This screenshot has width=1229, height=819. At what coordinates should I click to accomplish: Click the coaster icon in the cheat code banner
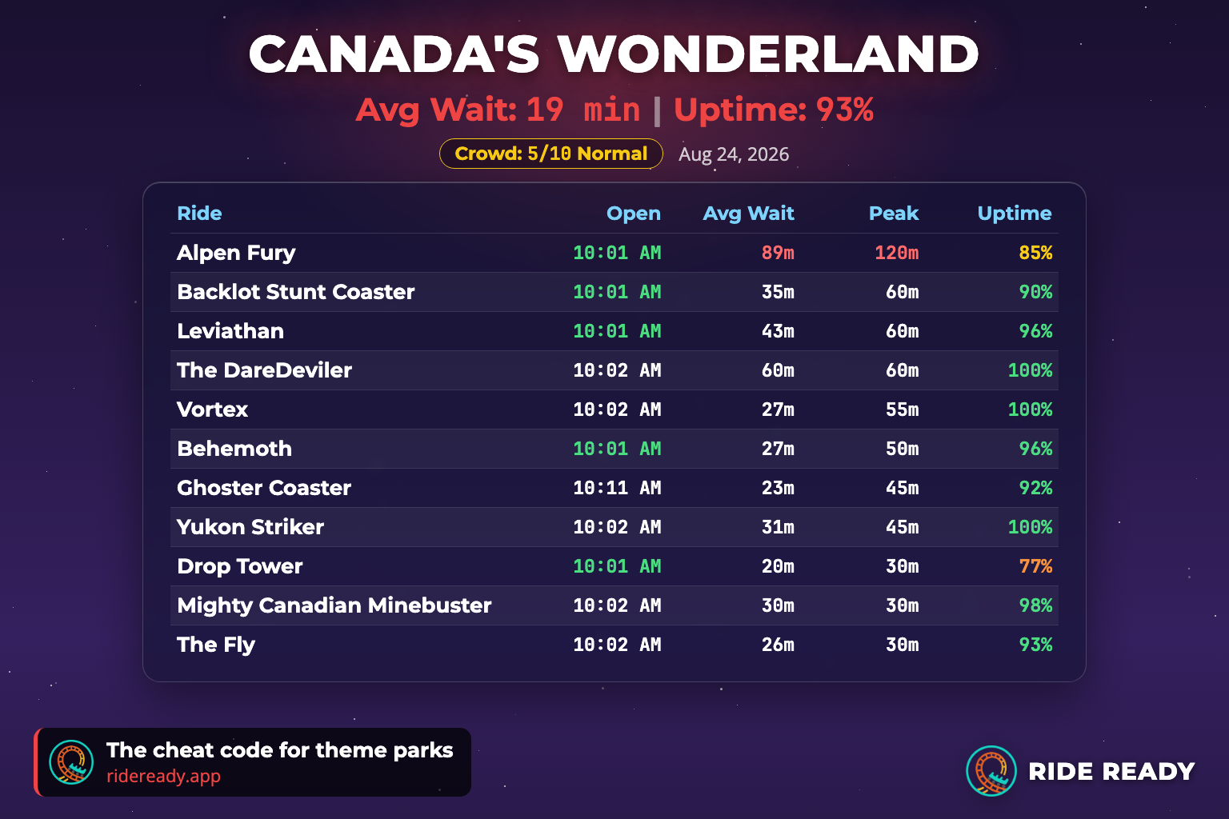(71, 762)
